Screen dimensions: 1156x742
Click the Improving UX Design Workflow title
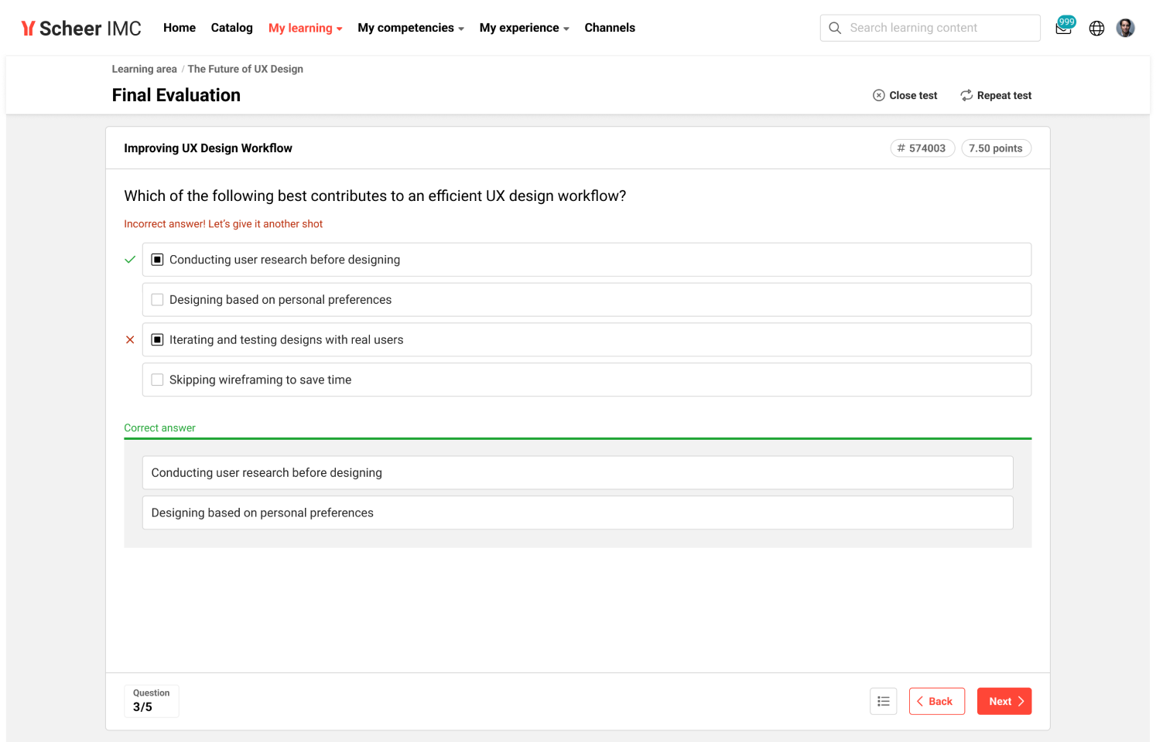pos(208,148)
